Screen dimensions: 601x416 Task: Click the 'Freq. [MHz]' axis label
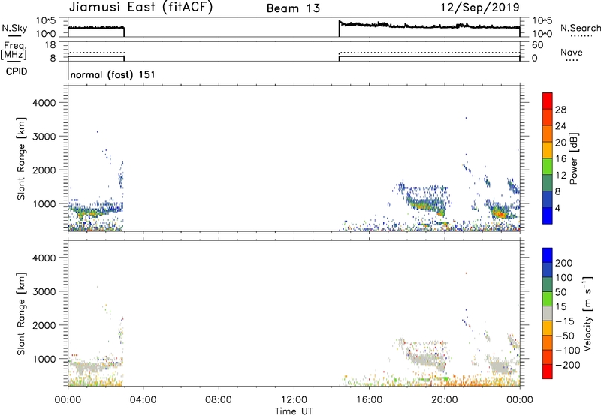pos(14,50)
